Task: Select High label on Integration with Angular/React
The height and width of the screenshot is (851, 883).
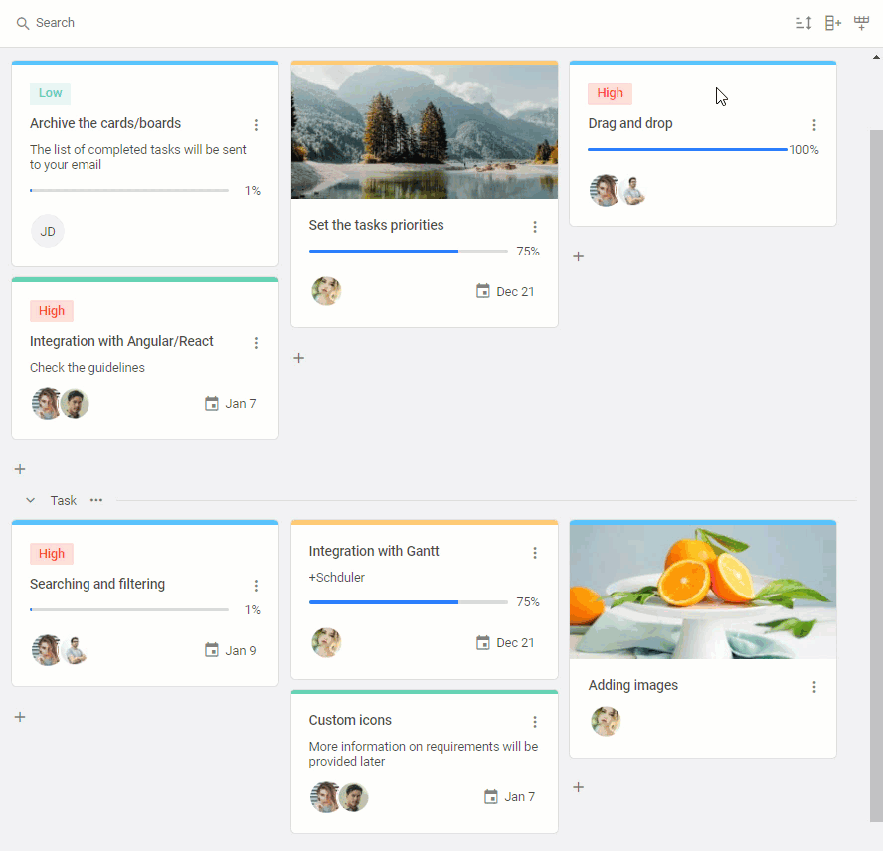Action: (52, 311)
